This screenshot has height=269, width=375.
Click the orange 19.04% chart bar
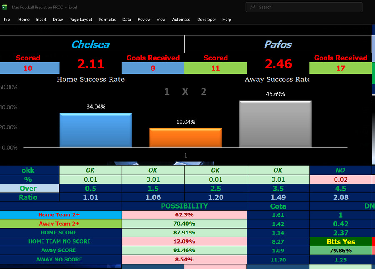(185, 138)
